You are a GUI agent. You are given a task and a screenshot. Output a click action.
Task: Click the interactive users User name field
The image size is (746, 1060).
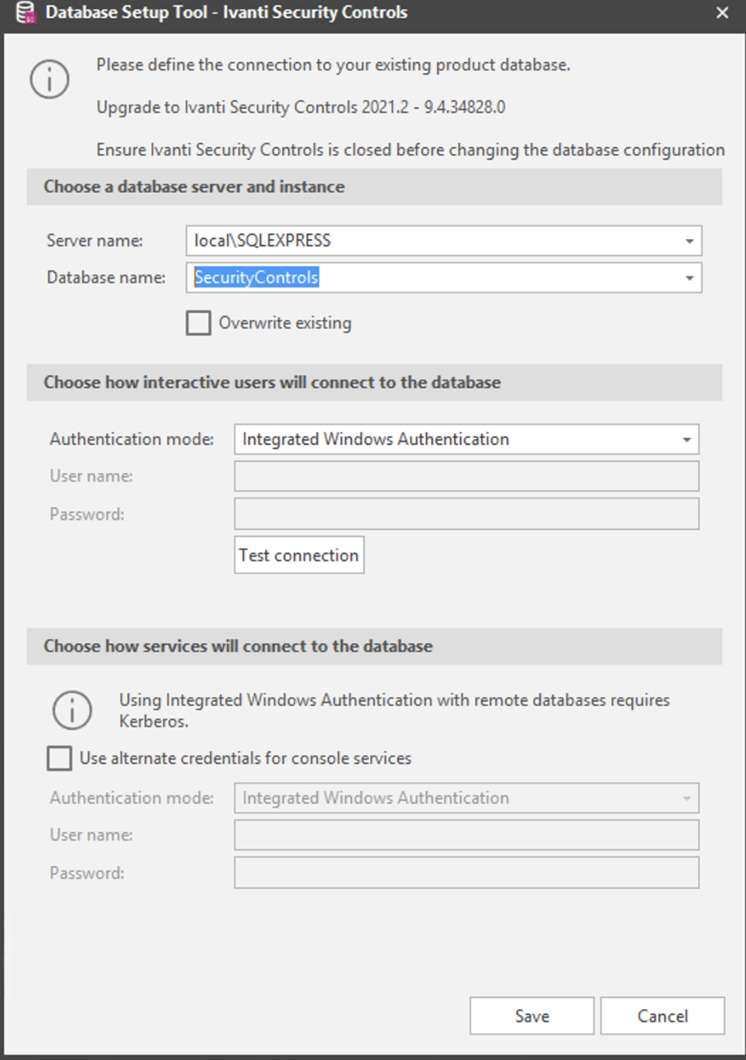pyautogui.click(x=466, y=476)
